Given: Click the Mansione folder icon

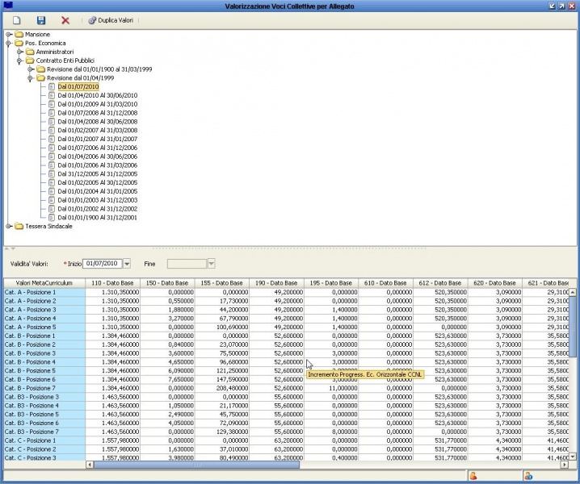Looking at the screenshot, I should (x=19, y=35).
